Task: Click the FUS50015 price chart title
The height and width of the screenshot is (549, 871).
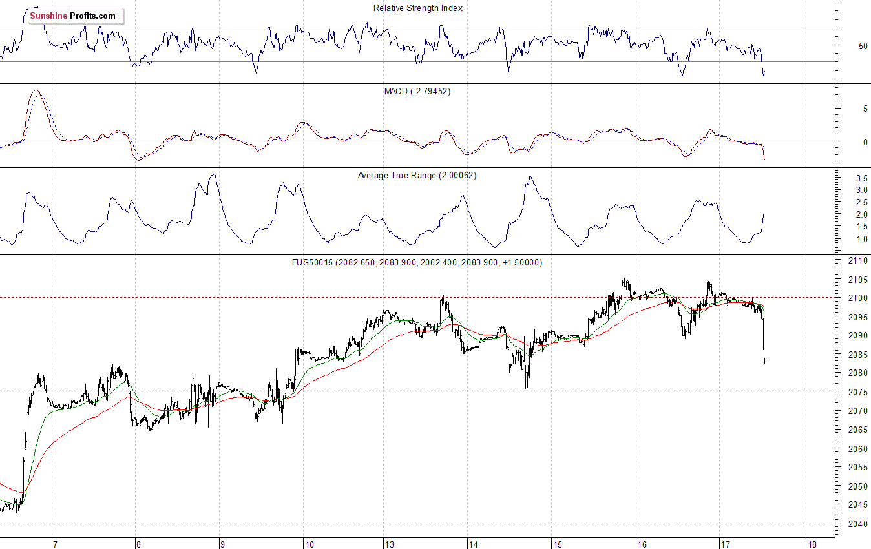Action: tap(417, 263)
